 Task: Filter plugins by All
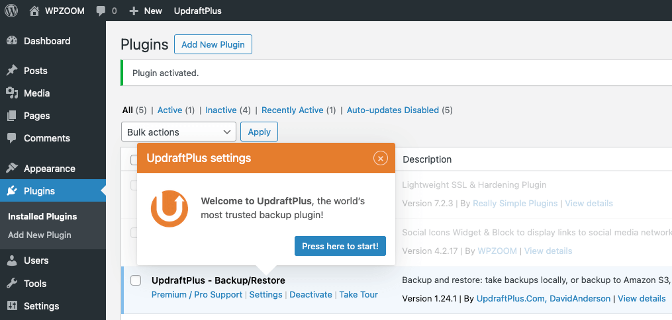[128, 110]
